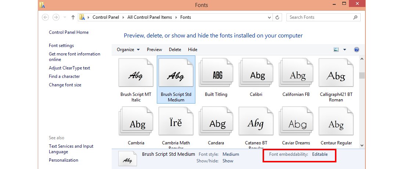This screenshot has width=404, height=169.
Task: Expand the view options dropdown arrow
Action: point(345,50)
